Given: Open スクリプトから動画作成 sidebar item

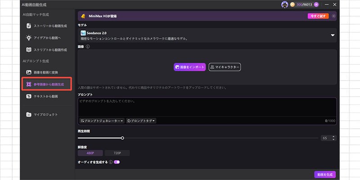Looking at the screenshot, I should (x=47, y=50).
